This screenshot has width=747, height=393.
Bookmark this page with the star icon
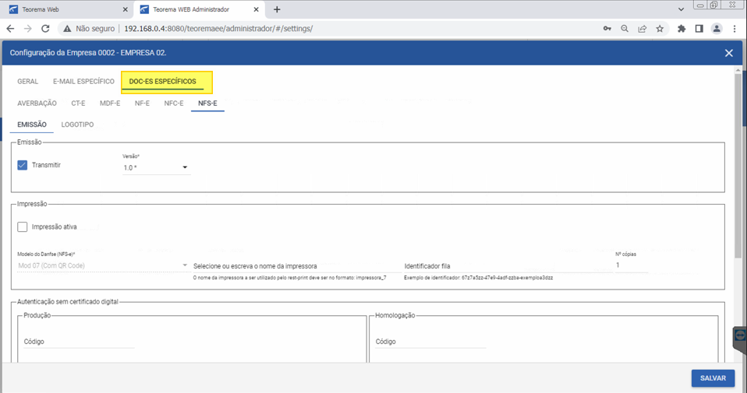point(660,29)
